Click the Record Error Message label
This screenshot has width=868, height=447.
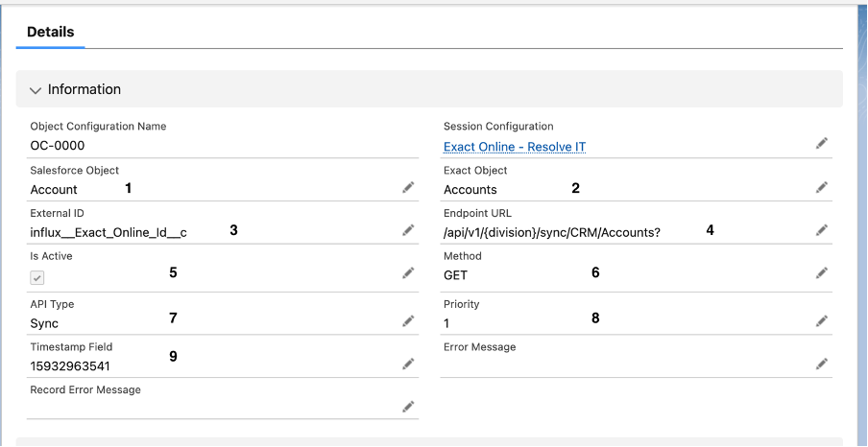(85, 389)
